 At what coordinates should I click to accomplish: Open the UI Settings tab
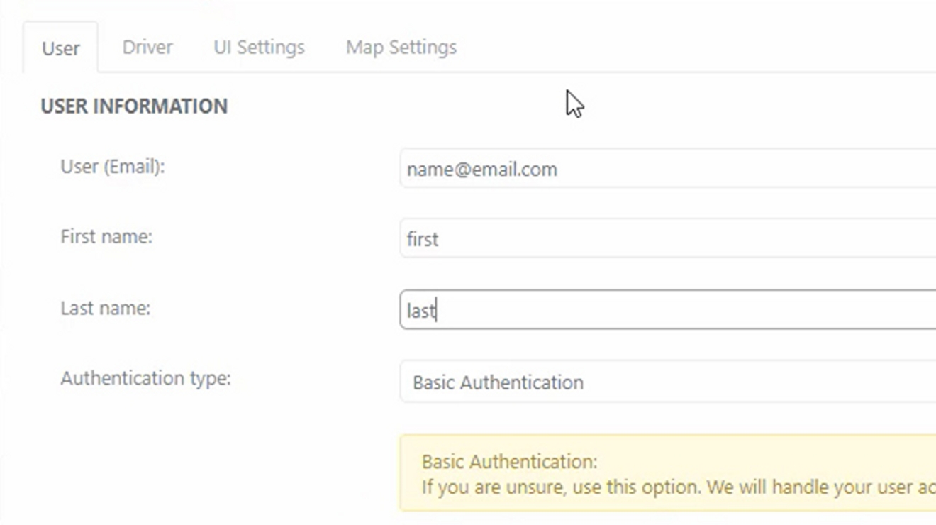tap(259, 48)
